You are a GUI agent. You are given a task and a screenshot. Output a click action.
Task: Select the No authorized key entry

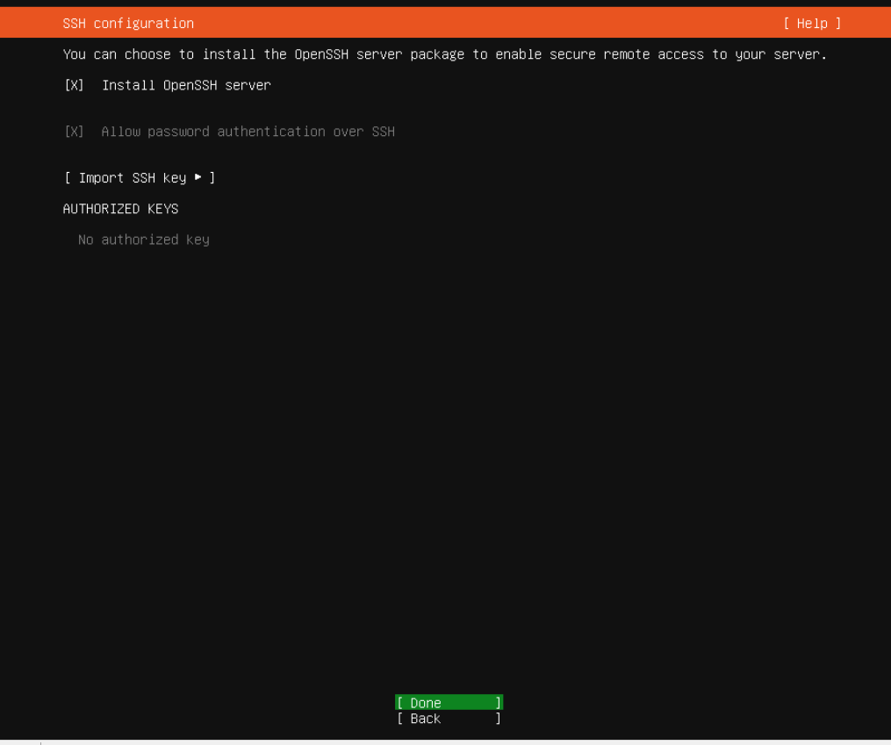(143, 239)
